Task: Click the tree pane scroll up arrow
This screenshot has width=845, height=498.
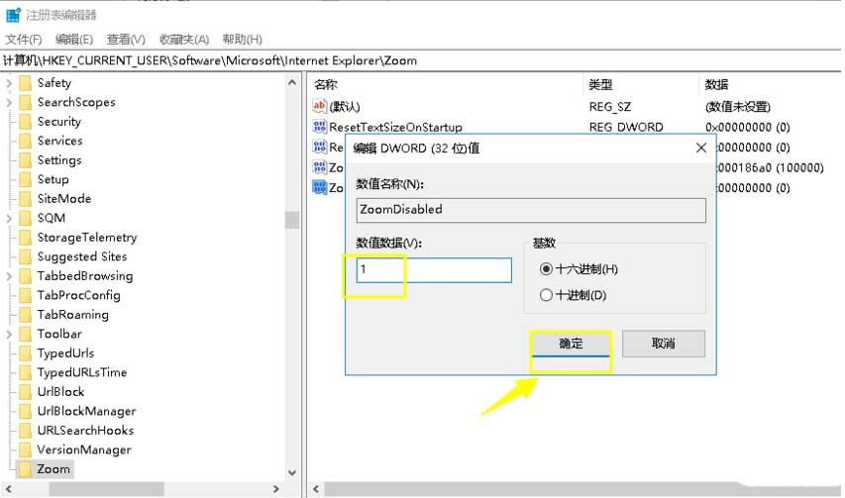Action: tap(292, 82)
